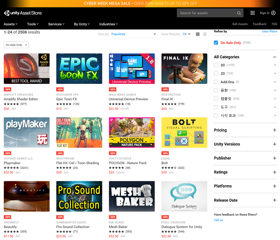The height and width of the screenshot is (240, 280).
Task: Click the Unity Asset Store logo
Action: click(x=23, y=13)
